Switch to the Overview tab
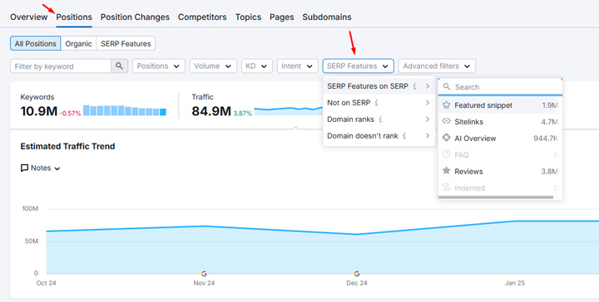The width and height of the screenshot is (599, 302). [29, 17]
